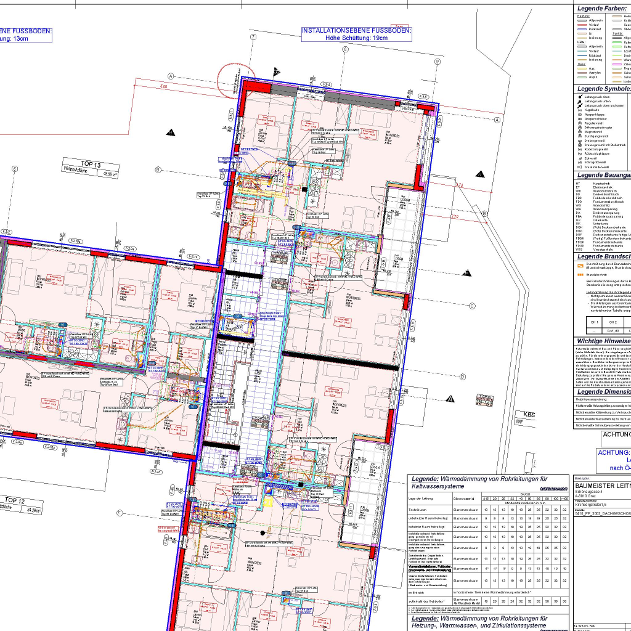Click the orange Brandabschnitt symbol in the legend
The image size is (631, 631).
coord(580,274)
